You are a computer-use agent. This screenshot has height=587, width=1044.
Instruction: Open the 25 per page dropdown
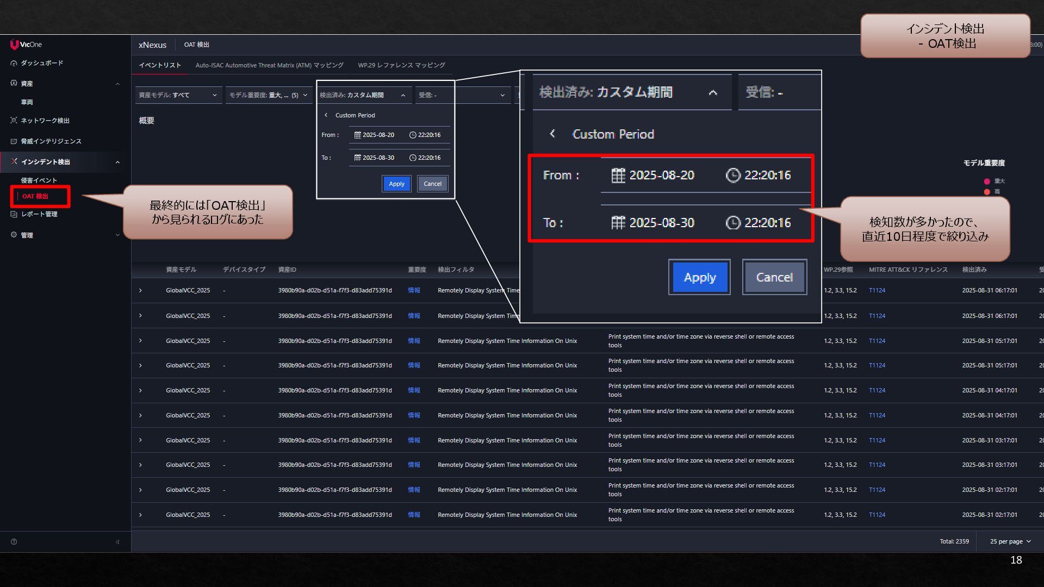pos(1010,541)
